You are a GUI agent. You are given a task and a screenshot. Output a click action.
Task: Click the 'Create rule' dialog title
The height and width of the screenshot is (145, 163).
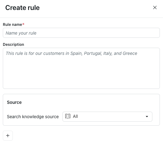(22, 8)
